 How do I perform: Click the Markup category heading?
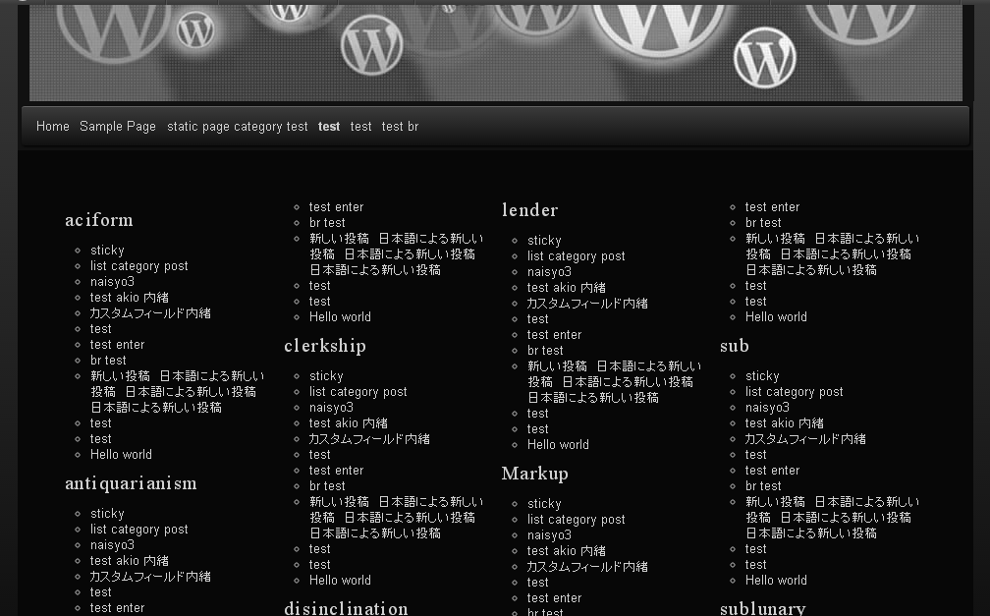(534, 474)
